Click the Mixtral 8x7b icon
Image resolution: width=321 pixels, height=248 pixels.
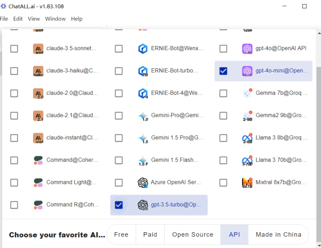click(247, 183)
